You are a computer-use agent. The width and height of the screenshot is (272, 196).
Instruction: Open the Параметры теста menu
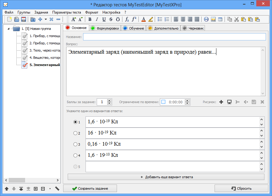pyautogui.click(x=66, y=12)
